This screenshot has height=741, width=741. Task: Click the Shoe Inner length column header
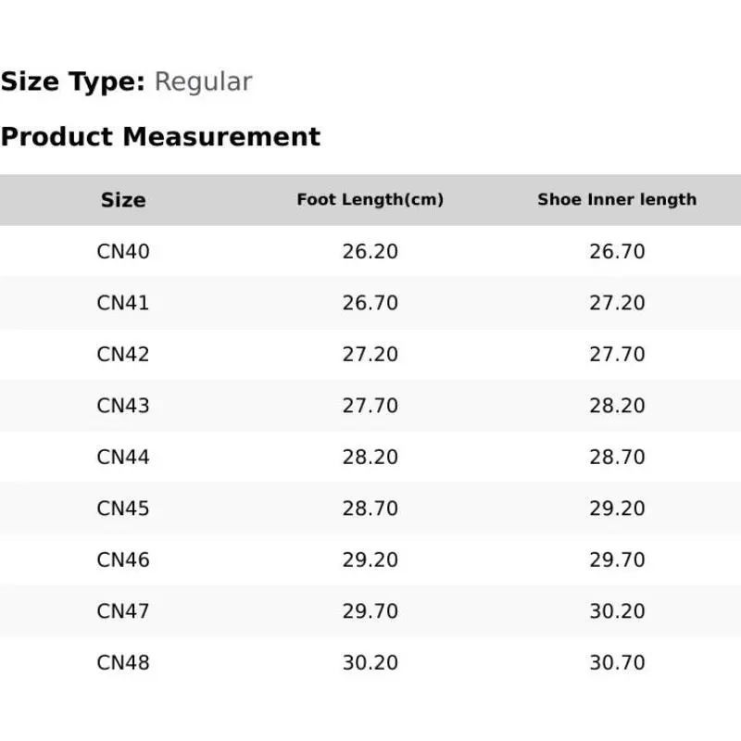pyautogui.click(x=617, y=200)
